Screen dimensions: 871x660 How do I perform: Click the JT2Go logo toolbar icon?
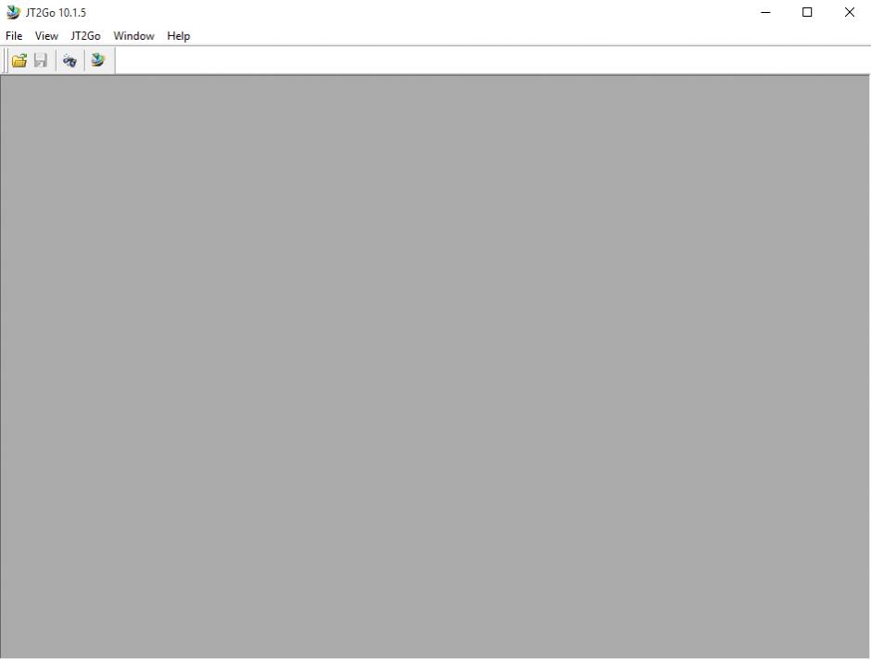pyautogui.click(x=98, y=60)
